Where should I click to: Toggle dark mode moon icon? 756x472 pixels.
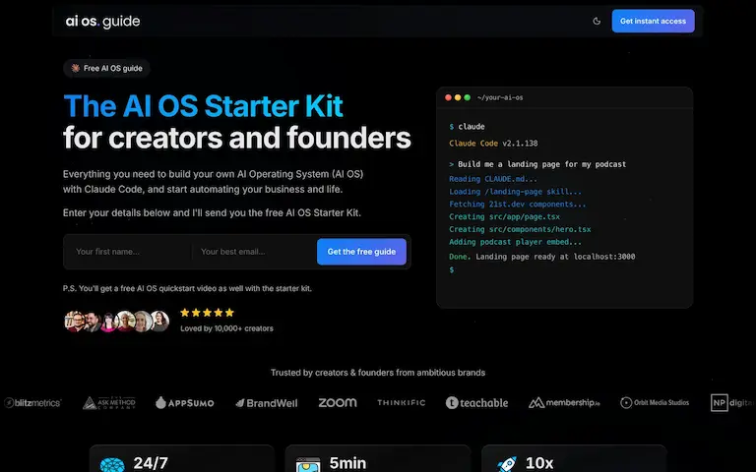tap(597, 22)
